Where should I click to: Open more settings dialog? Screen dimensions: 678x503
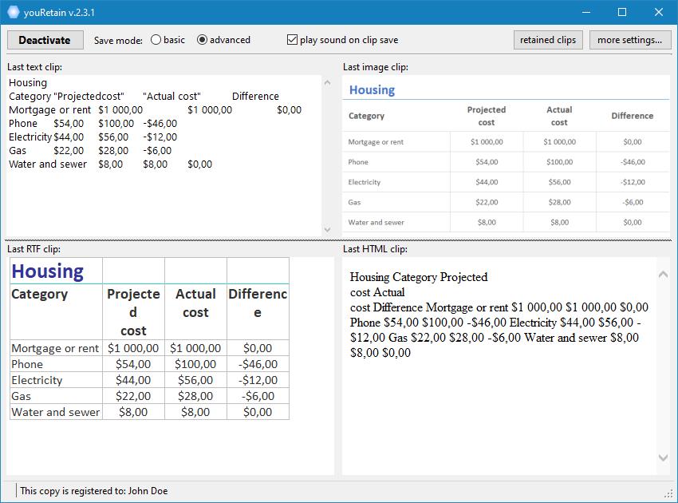(629, 40)
